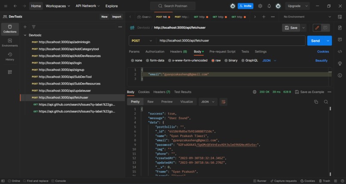Open environment quick look icon

click(x=340, y=17)
